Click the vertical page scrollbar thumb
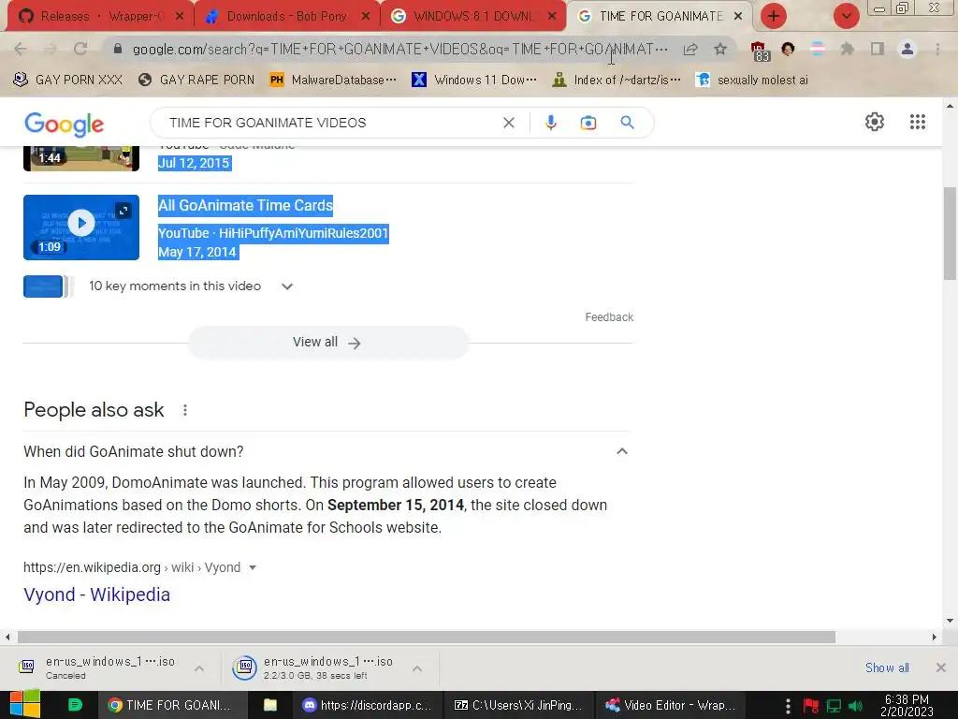The width and height of the screenshot is (958, 719). pyautogui.click(x=950, y=232)
